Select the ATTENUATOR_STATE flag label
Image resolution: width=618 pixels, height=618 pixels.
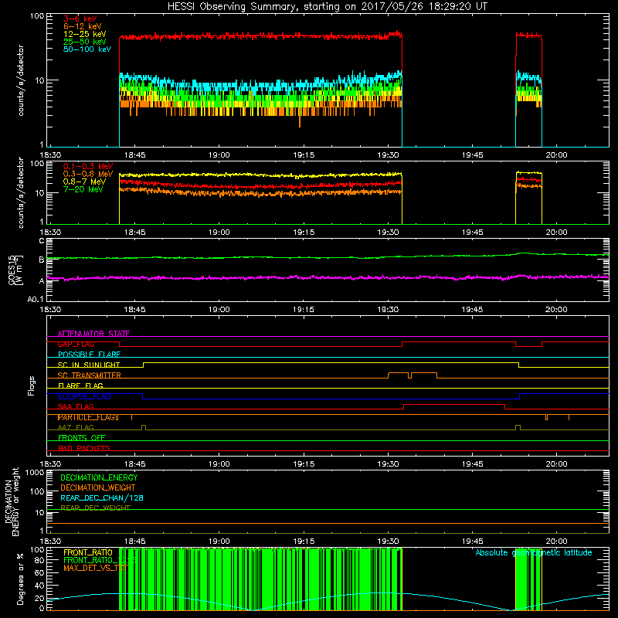click(x=93, y=334)
